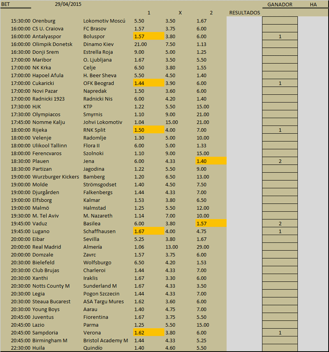The height and width of the screenshot is (352, 329).
Task: Select the Quindío cell
Action: tap(93, 348)
